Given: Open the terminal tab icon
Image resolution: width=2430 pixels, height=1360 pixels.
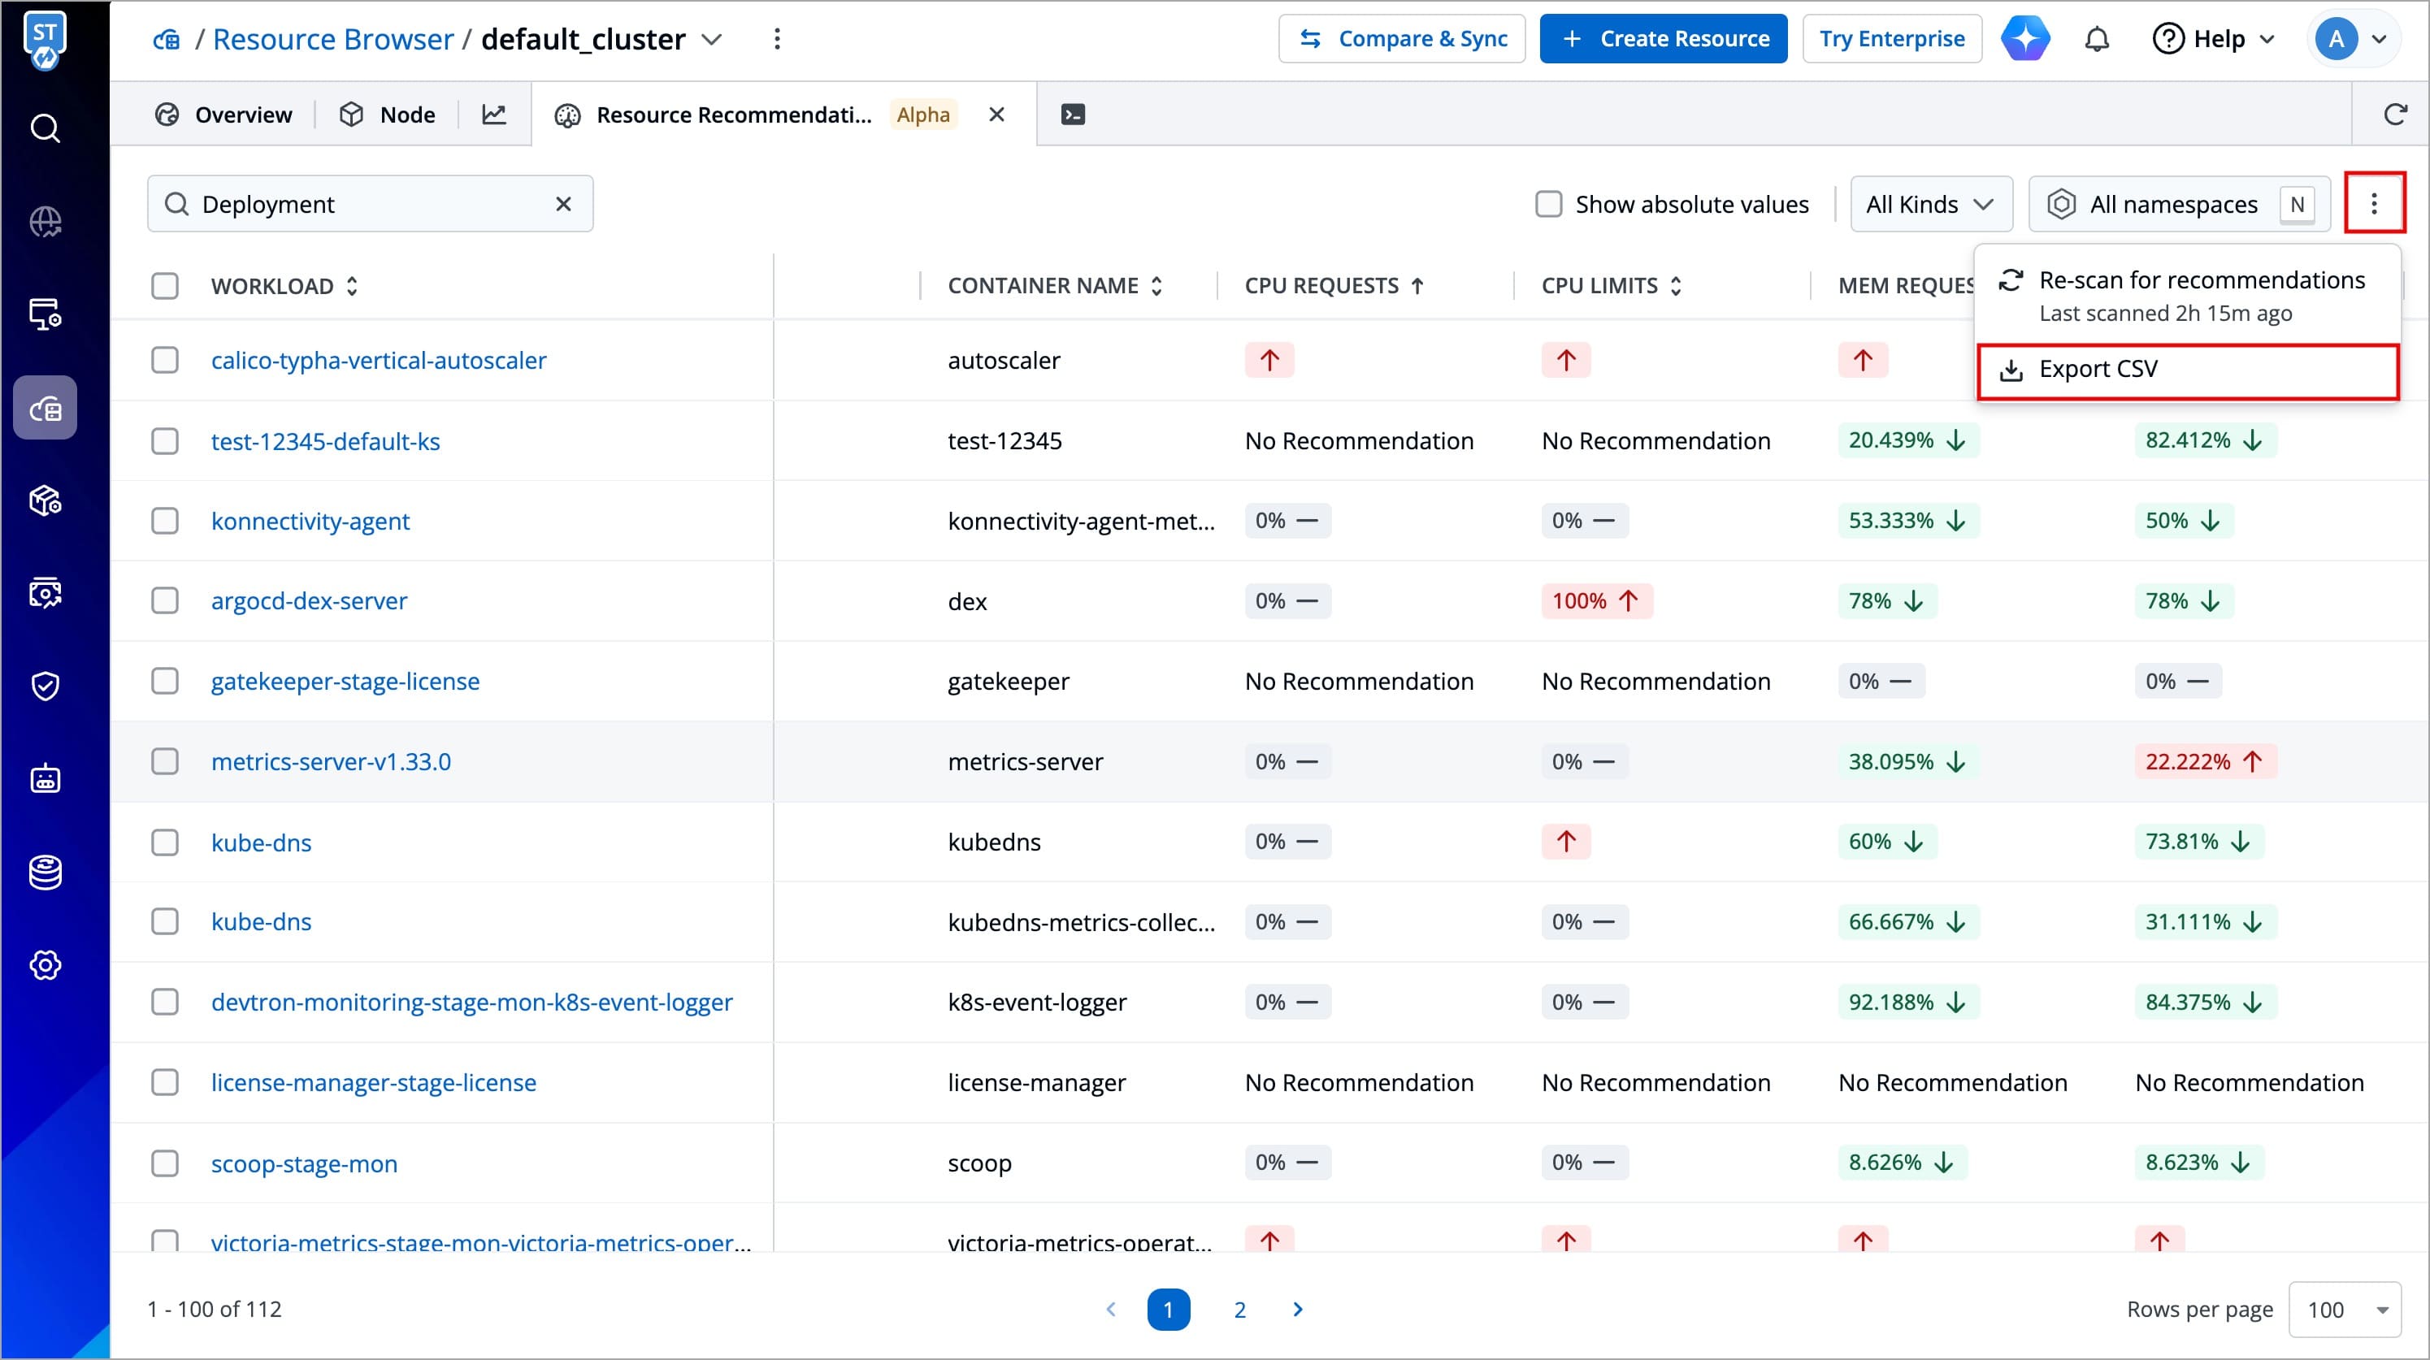Looking at the screenshot, I should coord(1073,114).
